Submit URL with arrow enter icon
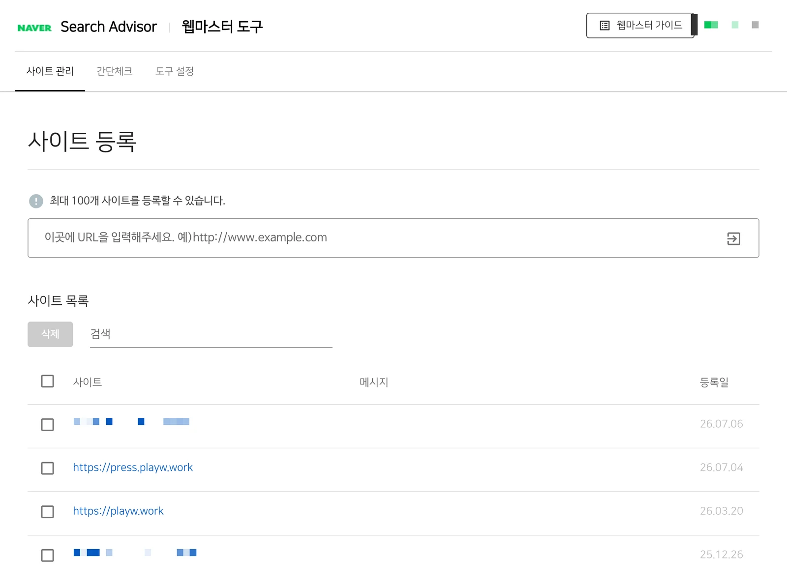Image resolution: width=787 pixels, height=588 pixels. pyautogui.click(x=733, y=238)
